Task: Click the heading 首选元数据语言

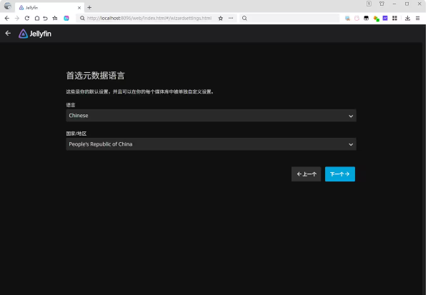Action: (x=96, y=76)
